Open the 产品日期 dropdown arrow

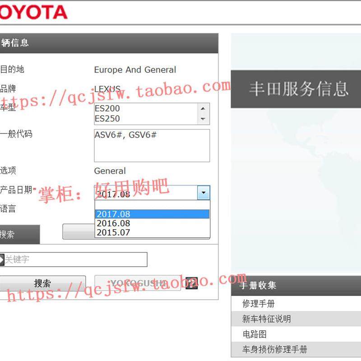(x=204, y=192)
